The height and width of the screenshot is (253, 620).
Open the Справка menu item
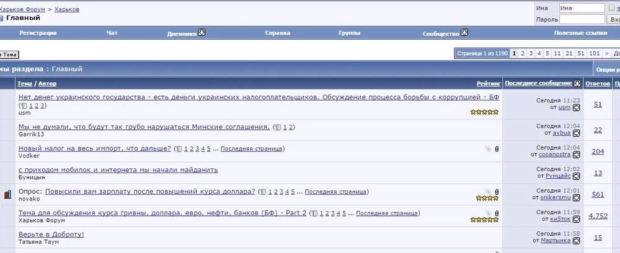tap(278, 33)
